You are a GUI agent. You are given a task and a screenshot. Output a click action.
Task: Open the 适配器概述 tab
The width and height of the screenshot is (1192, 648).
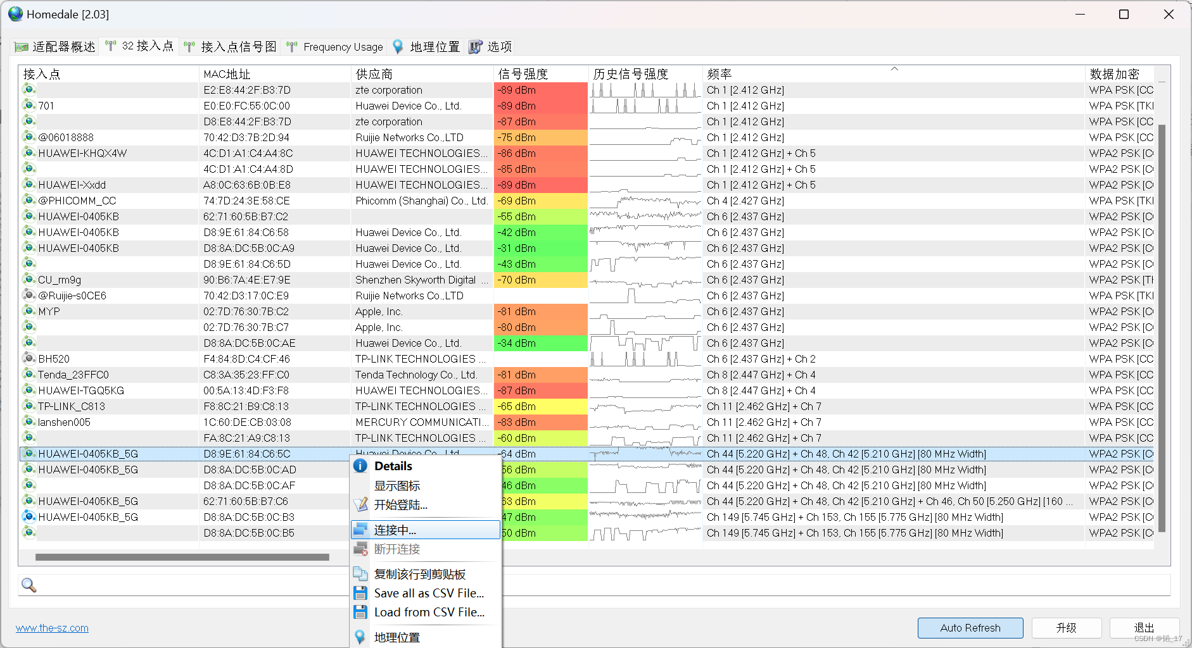click(x=55, y=47)
